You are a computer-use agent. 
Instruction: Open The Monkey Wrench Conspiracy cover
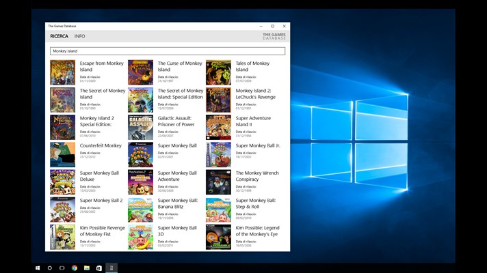click(218, 182)
